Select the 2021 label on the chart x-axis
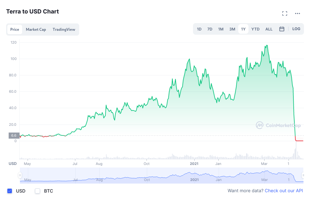 tap(194, 164)
